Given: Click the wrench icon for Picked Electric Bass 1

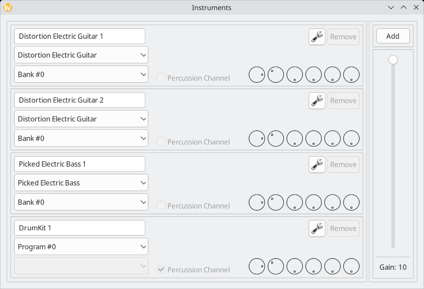Looking at the screenshot, I should pyautogui.click(x=317, y=165).
